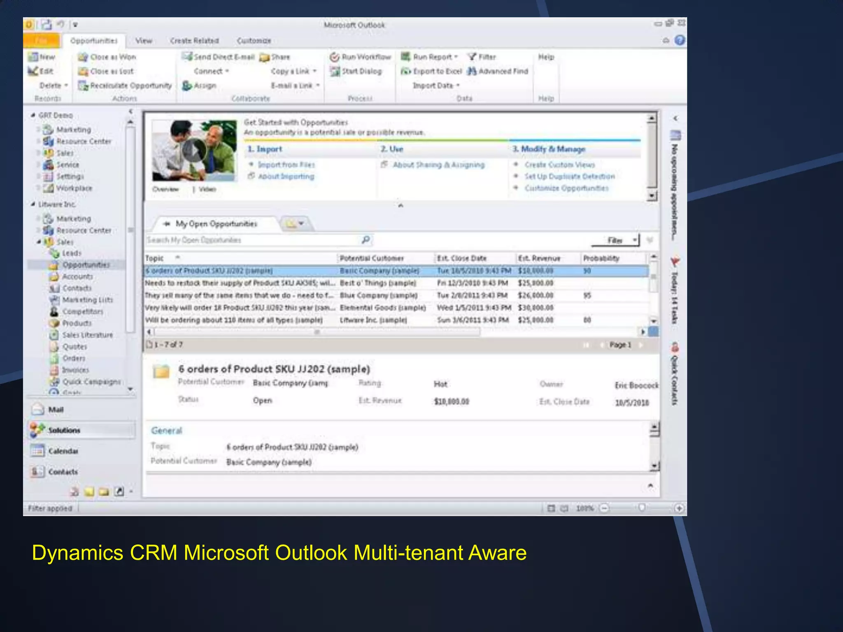This screenshot has height=632, width=843.
Task: Click the Customize Opportunities link
Action: tap(566, 188)
